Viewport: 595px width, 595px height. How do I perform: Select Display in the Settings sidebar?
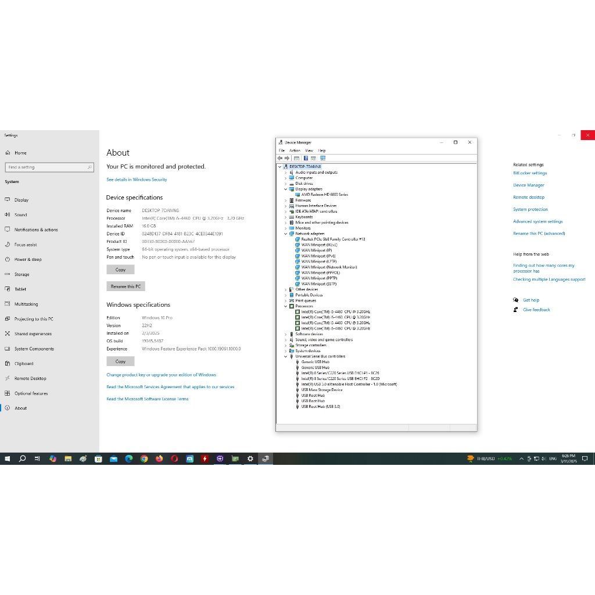pyautogui.click(x=21, y=200)
